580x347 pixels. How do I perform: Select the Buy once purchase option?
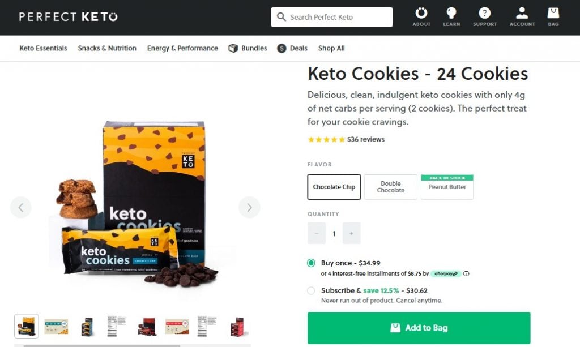click(312, 263)
